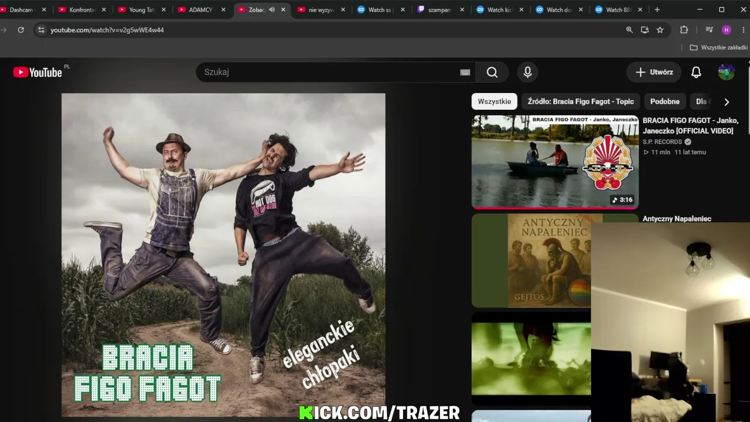Open the Chrome three-dot menu
The image size is (750, 422).
point(744,30)
